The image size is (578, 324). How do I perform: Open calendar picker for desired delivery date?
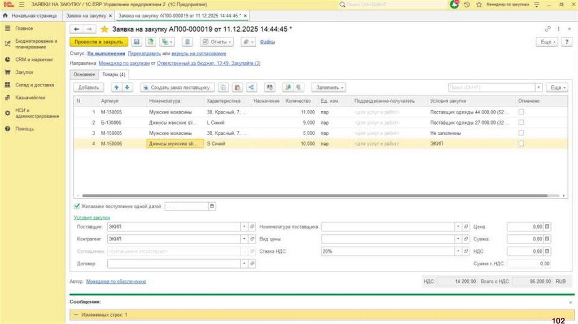pos(212,207)
